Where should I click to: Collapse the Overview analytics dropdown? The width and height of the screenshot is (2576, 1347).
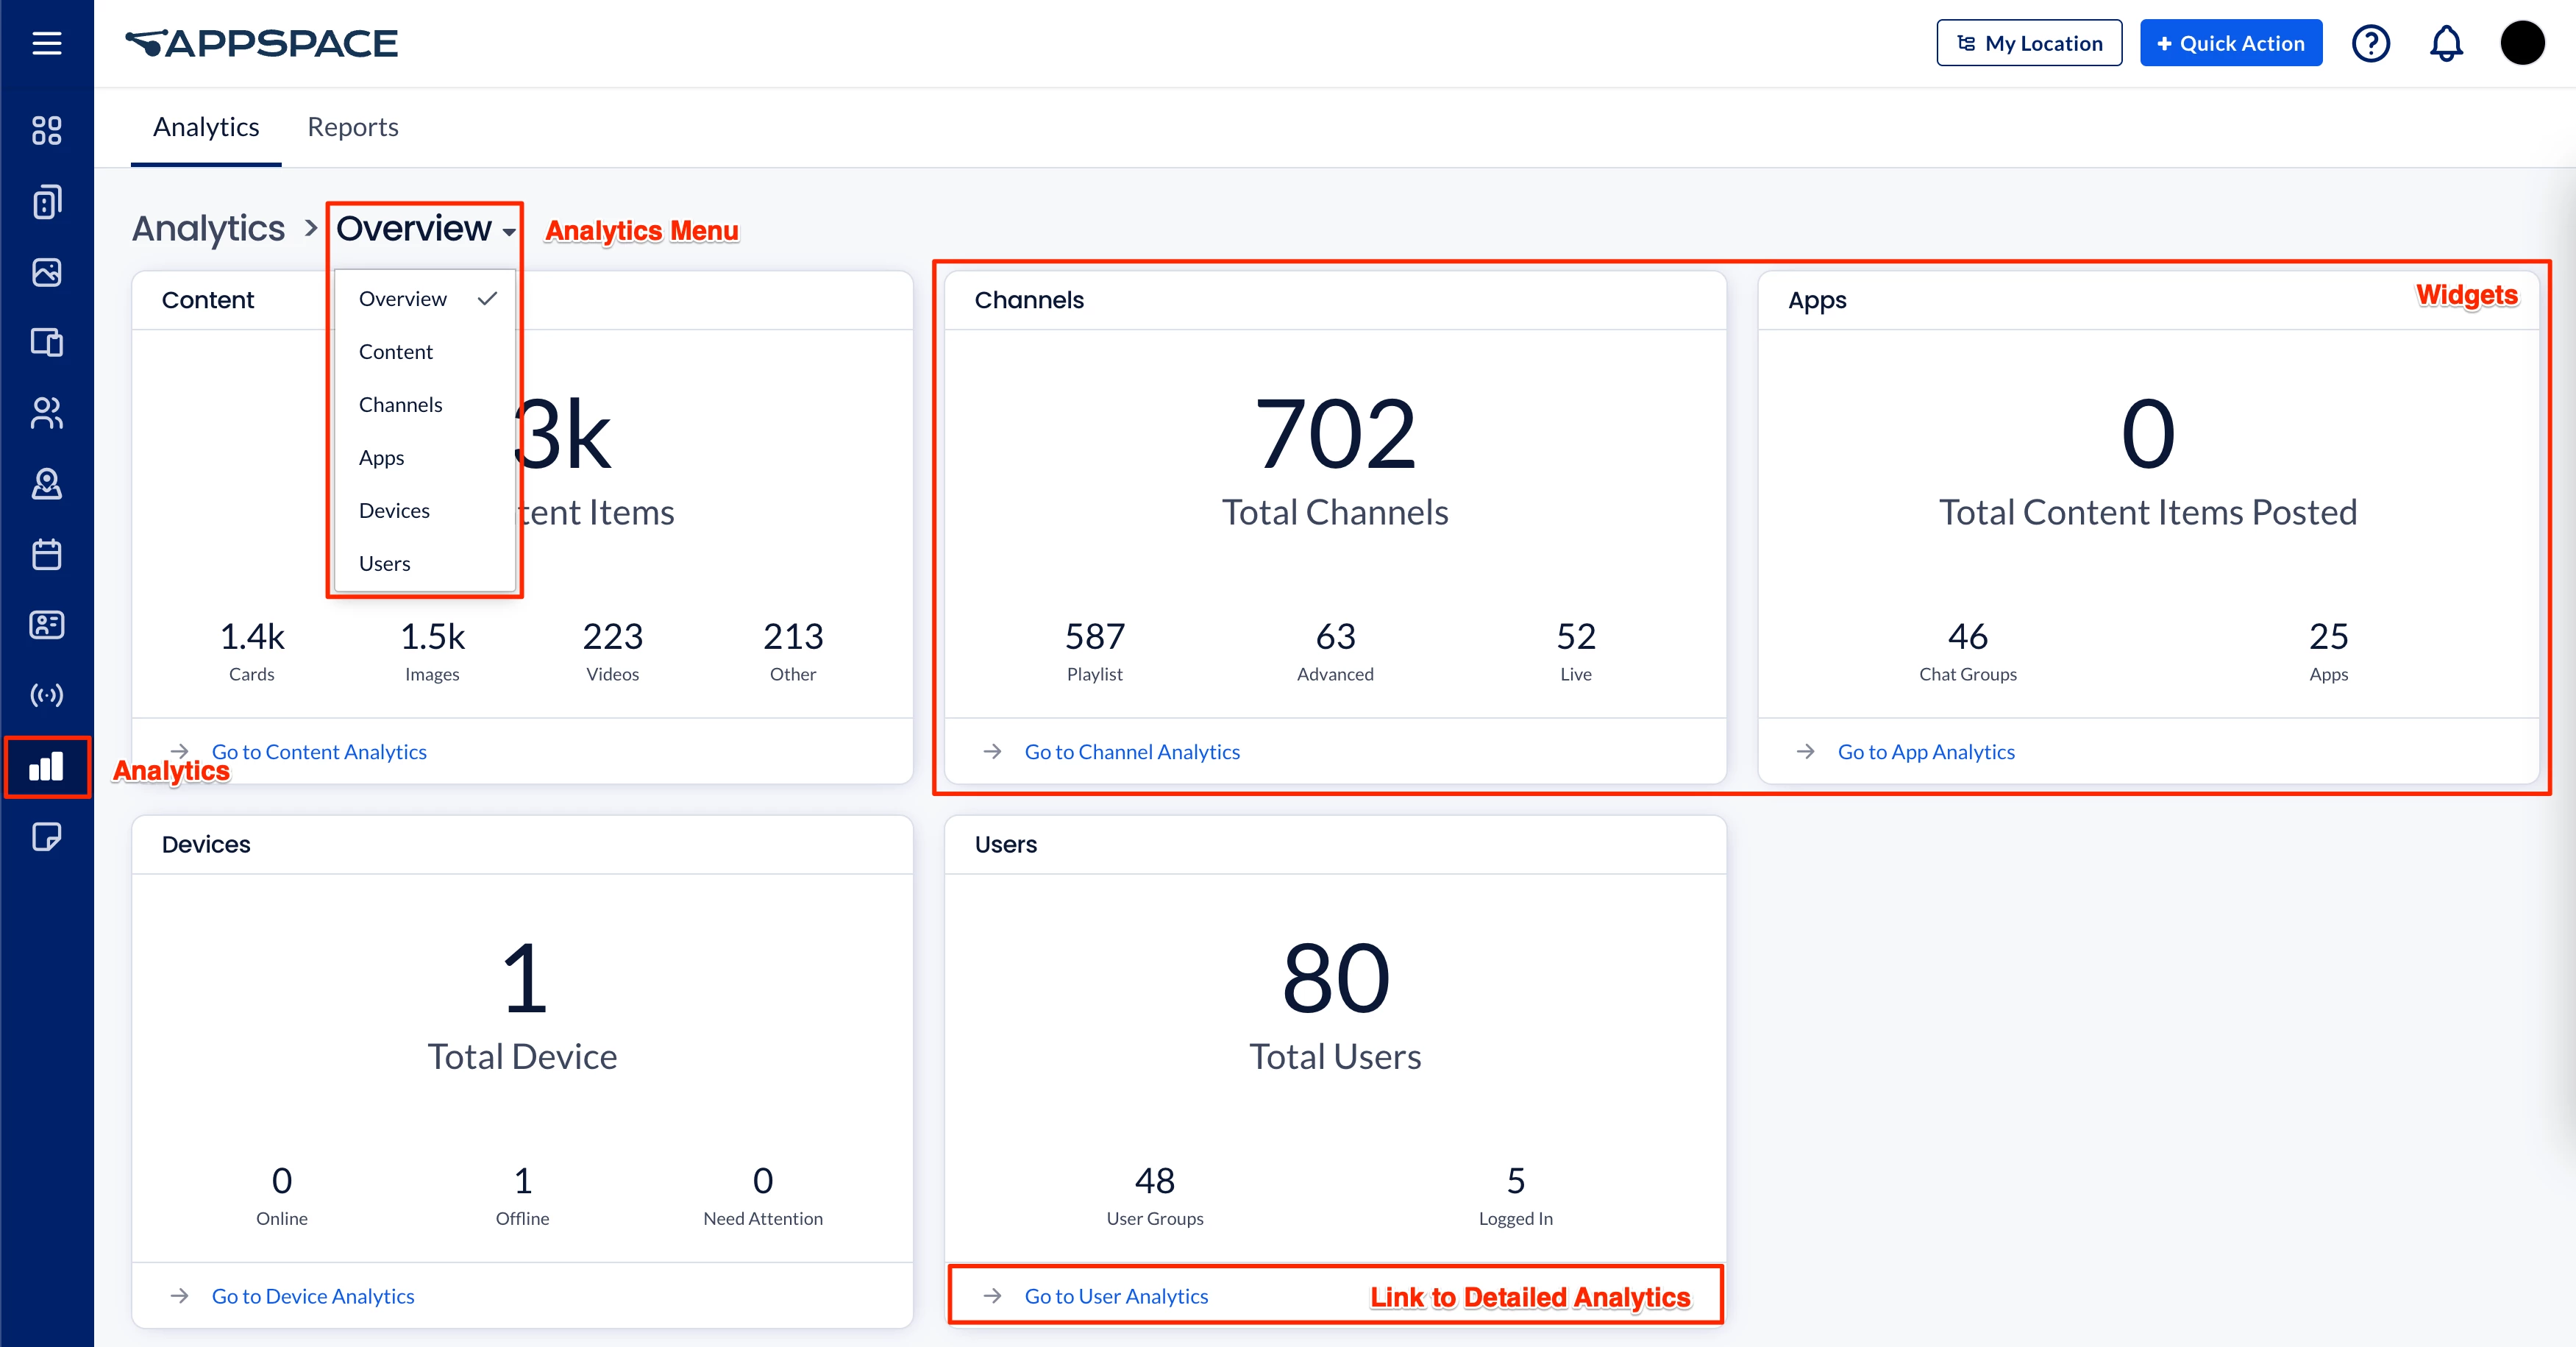426,229
